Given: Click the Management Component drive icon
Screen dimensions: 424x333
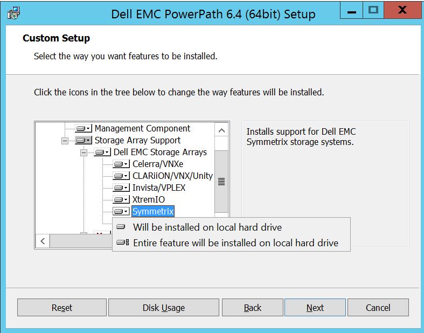Looking at the screenshot, I should point(84,129).
